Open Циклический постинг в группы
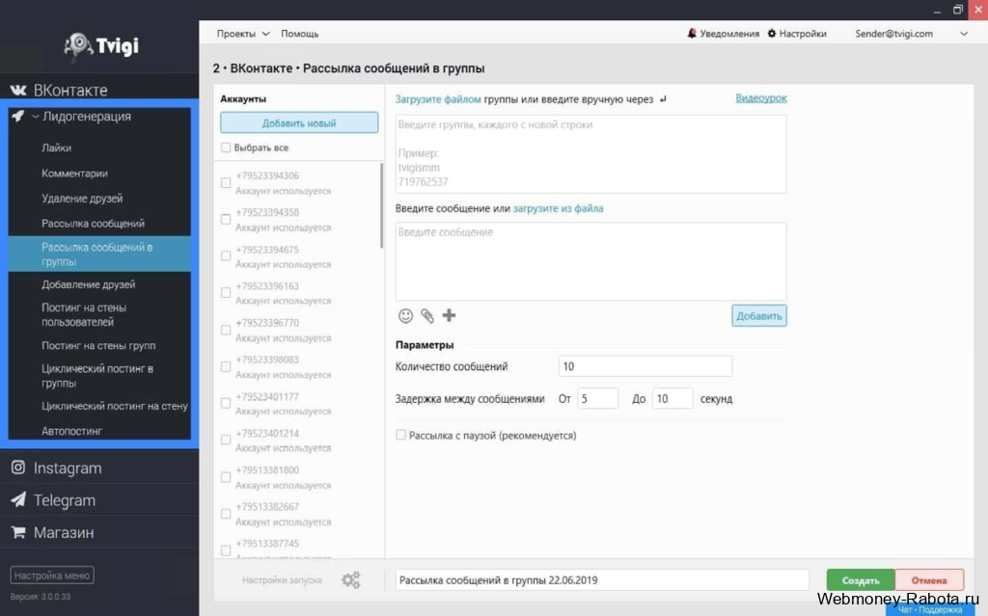This screenshot has height=616, width=988. (x=99, y=376)
